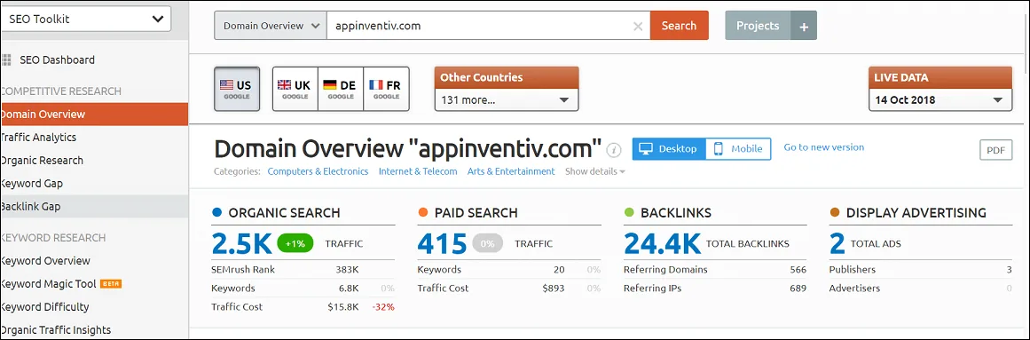The width and height of the screenshot is (1030, 340).
Task: Click the green dot by Backlinks
Action: (629, 212)
